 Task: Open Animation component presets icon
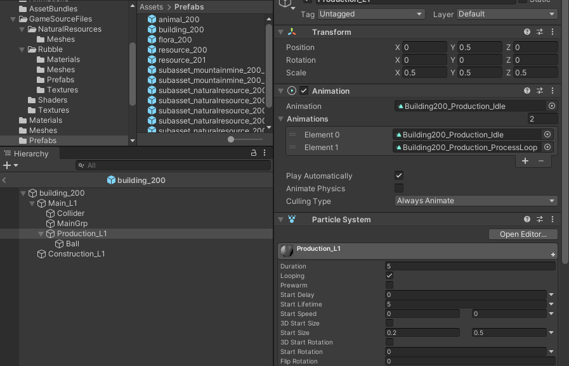(x=540, y=91)
